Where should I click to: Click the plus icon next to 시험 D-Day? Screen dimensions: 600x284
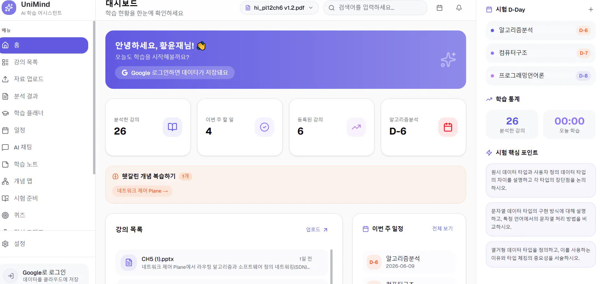pyautogui.click(x=591, y=9)
